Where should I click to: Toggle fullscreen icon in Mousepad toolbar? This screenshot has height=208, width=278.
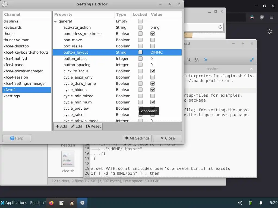pyautogui.click(x=252, y=60)
